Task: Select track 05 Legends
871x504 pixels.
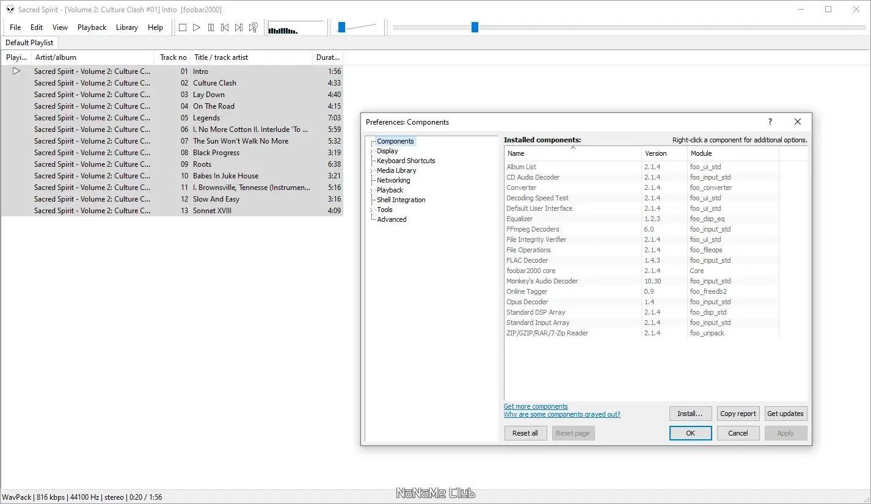Action: [172, 118]
